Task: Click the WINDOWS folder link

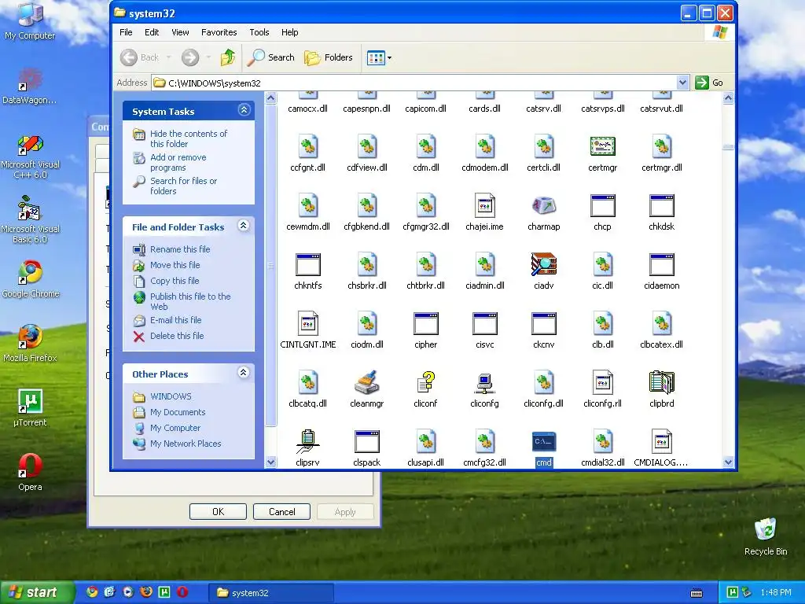Action: tap(171, 396)
